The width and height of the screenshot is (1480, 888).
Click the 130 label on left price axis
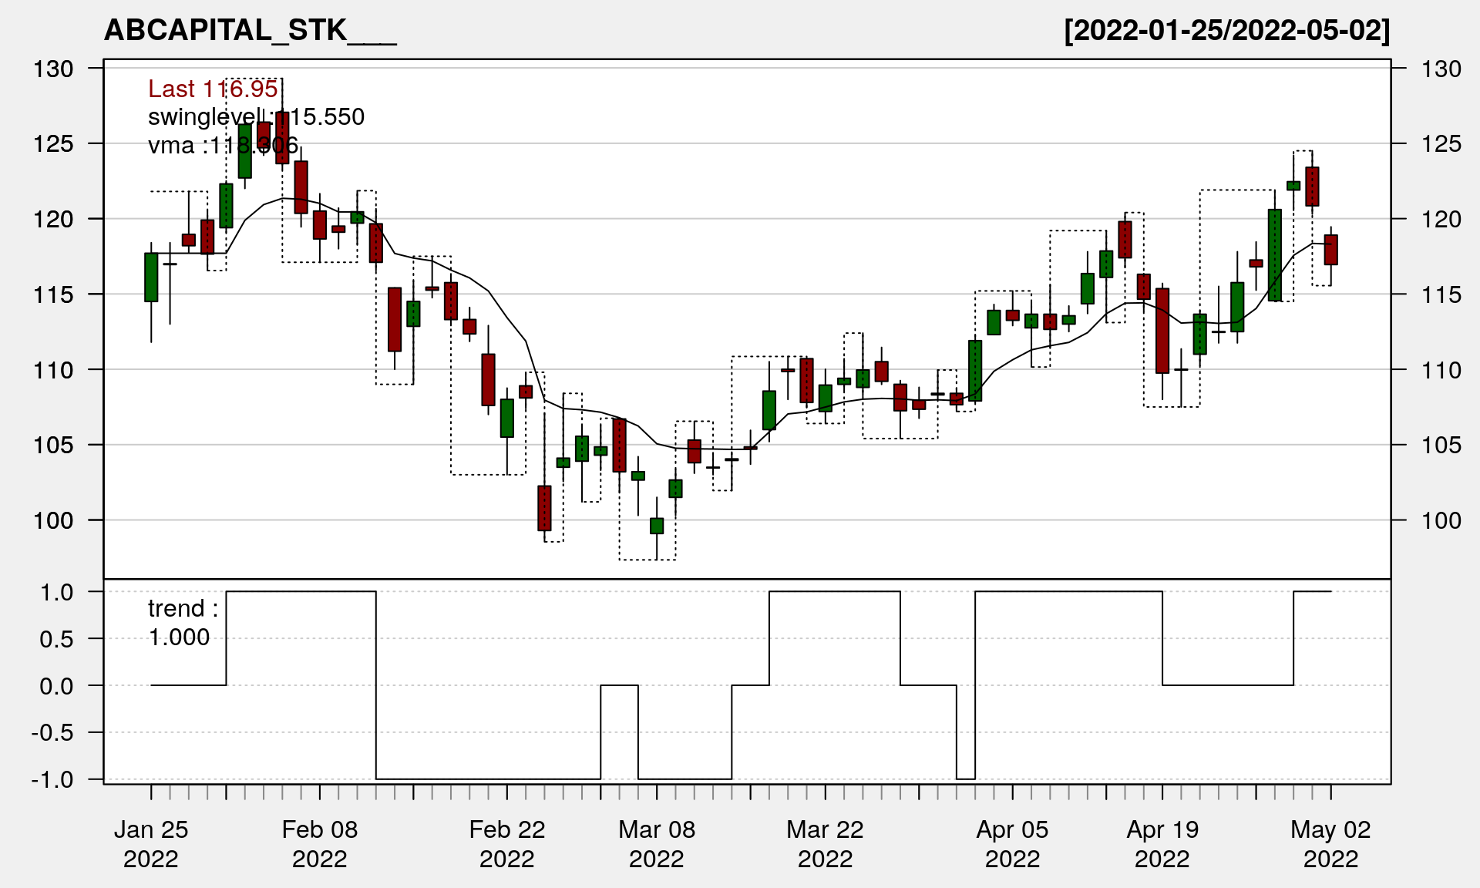coord(53,69)
